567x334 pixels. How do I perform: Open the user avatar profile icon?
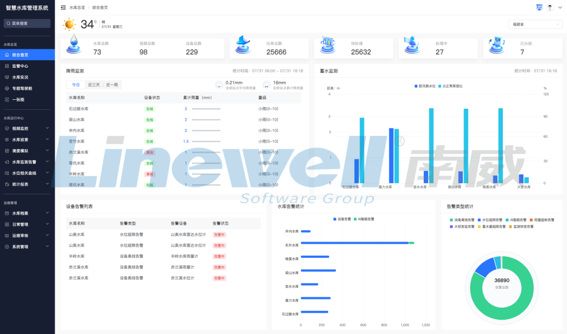click(550, 7)
